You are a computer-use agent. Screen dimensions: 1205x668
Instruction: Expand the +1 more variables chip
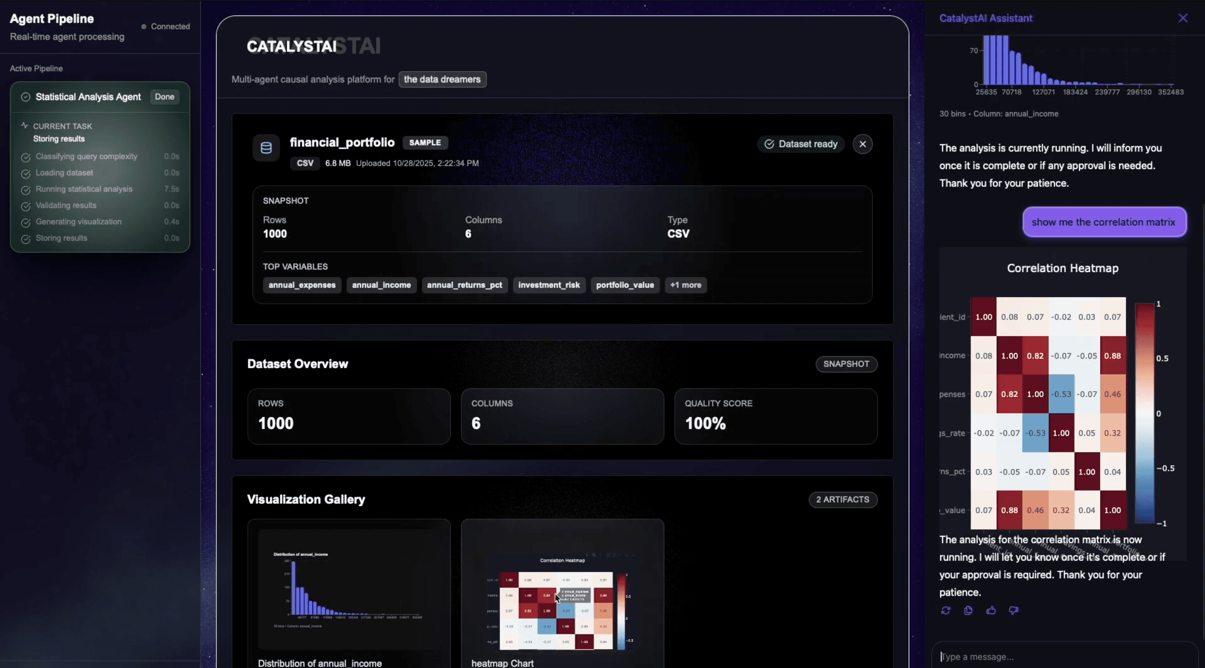[x=685, y=285]
